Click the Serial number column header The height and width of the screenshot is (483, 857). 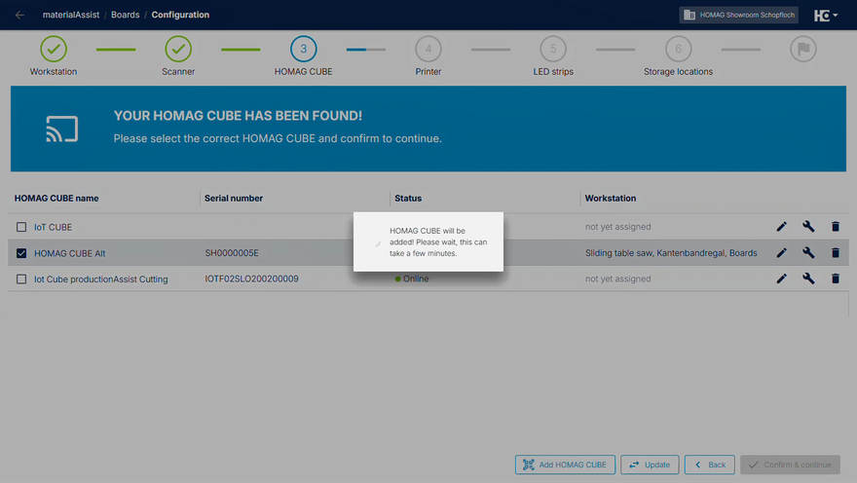point(234,199)
